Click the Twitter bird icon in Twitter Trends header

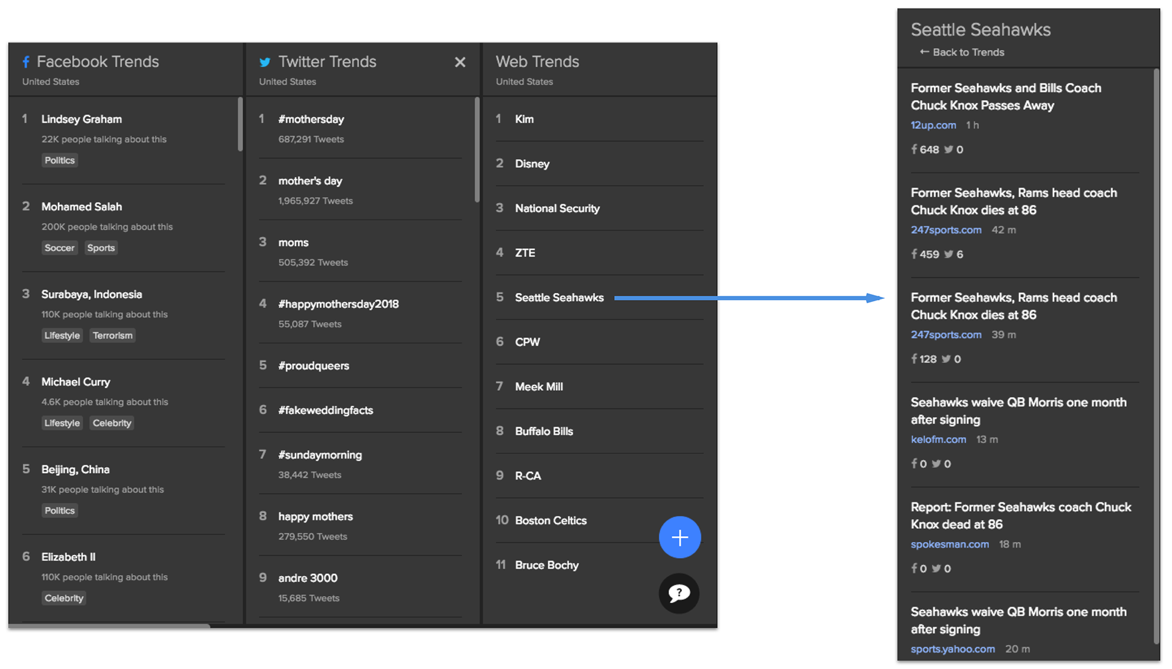click(265, 62)
